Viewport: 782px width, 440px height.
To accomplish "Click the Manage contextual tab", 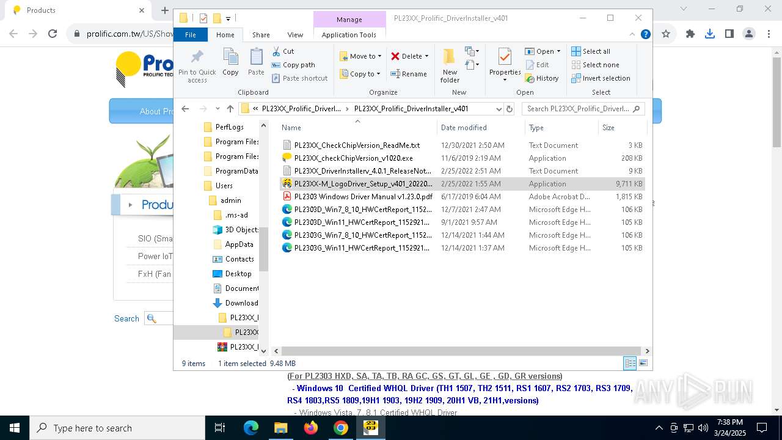I will click(x=349, y=20).
